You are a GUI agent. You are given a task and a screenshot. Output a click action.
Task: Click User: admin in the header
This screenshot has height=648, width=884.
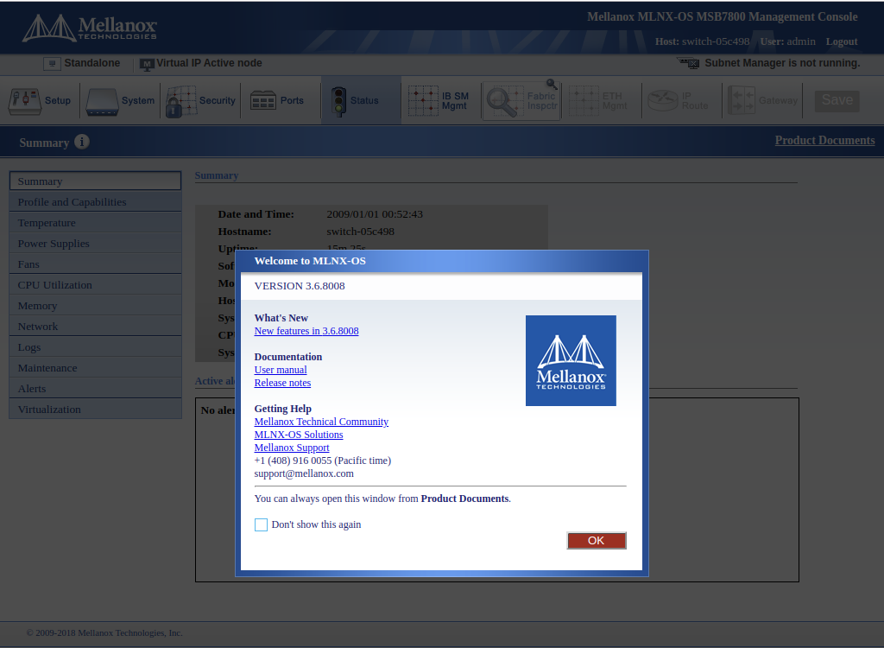787,41
